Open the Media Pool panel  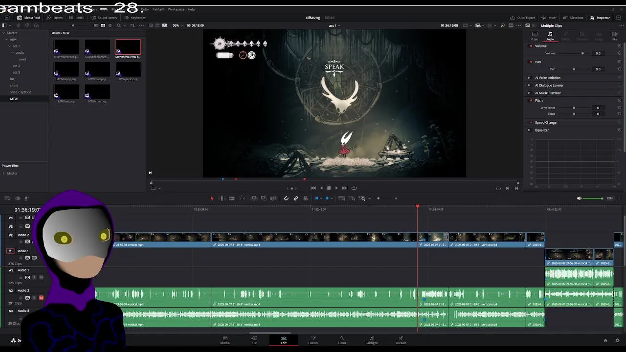pyautogui.click(x=29, y=18)
